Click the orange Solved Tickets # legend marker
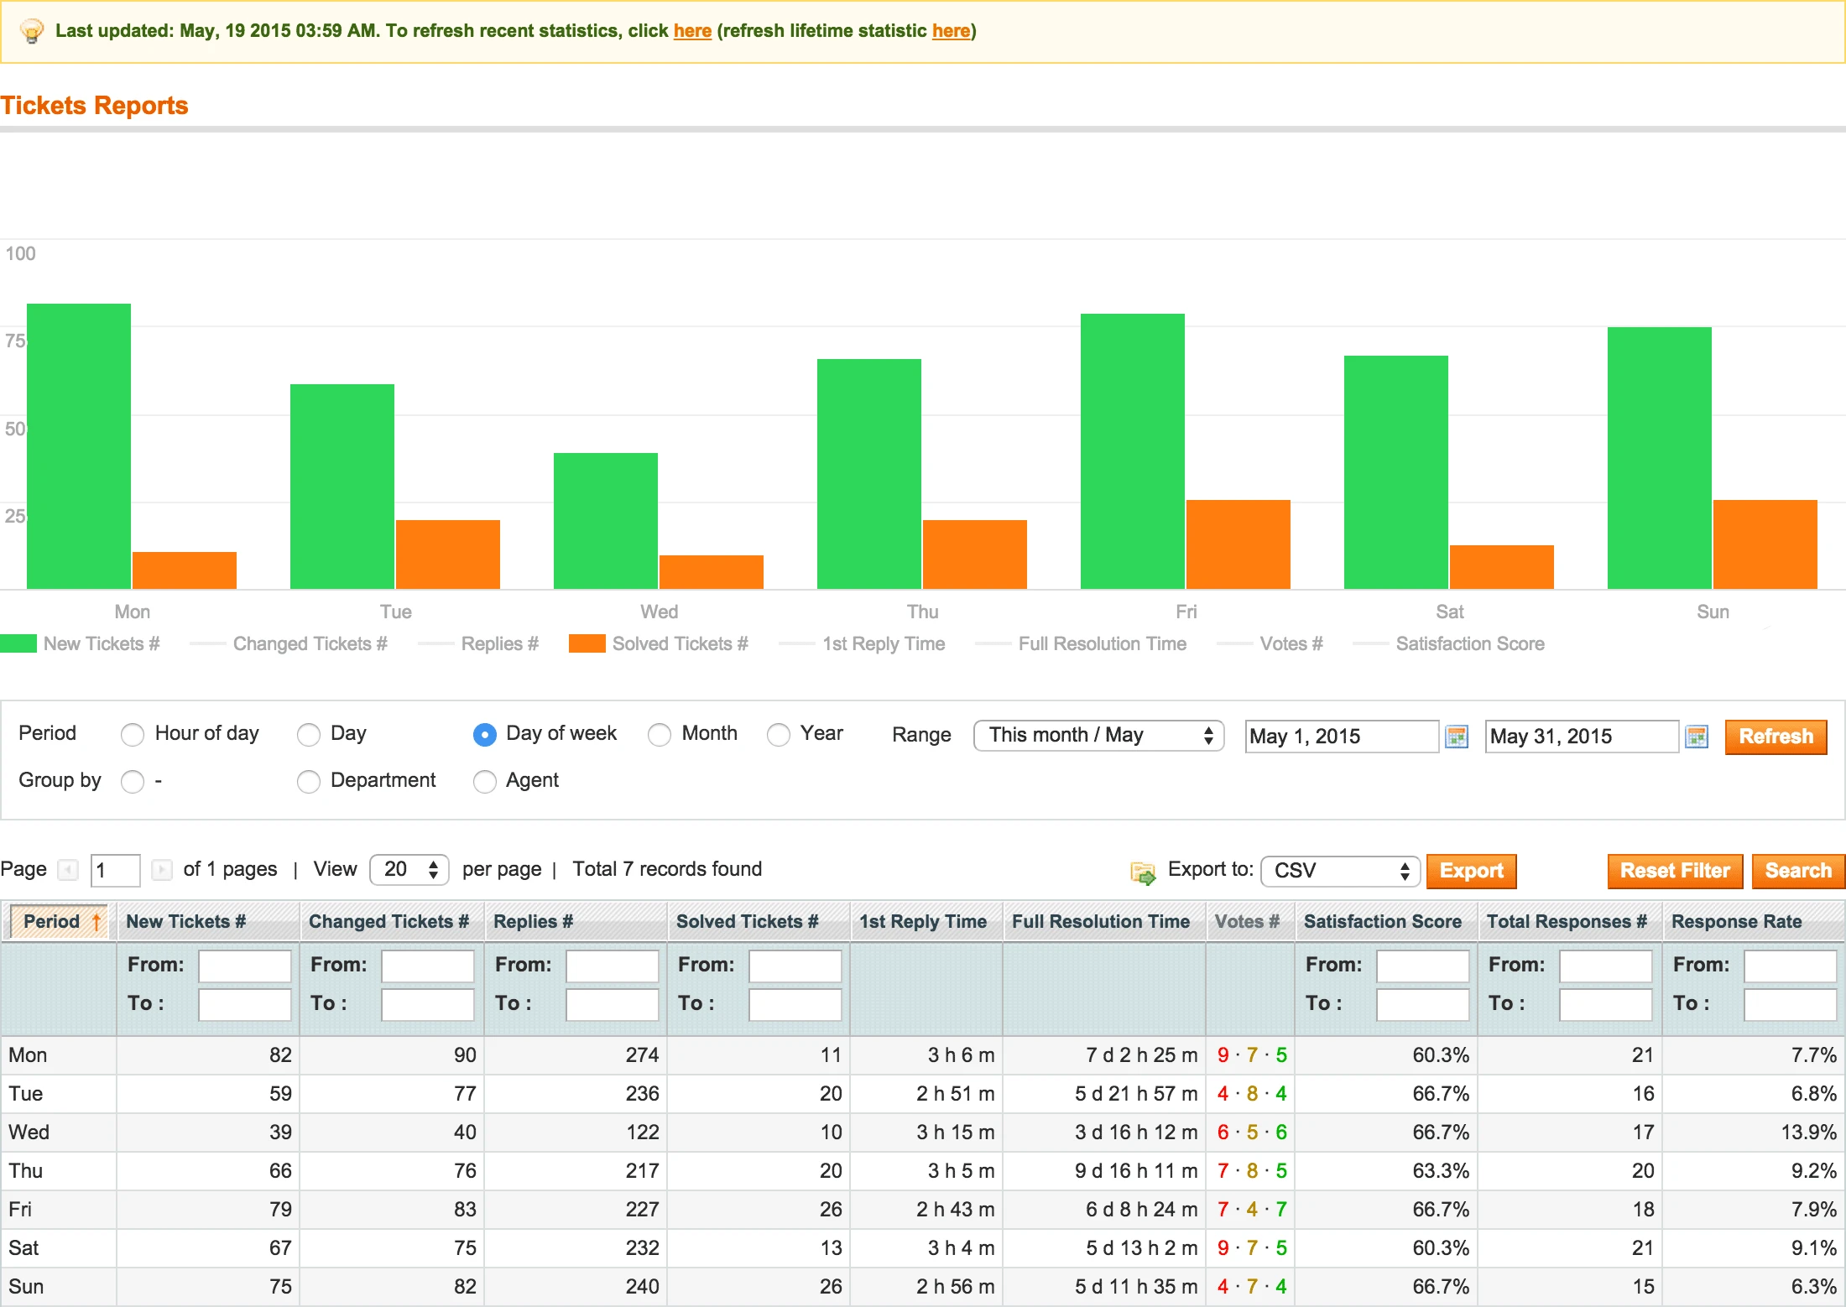The image size is (1846, 1307). pos(586,643)
